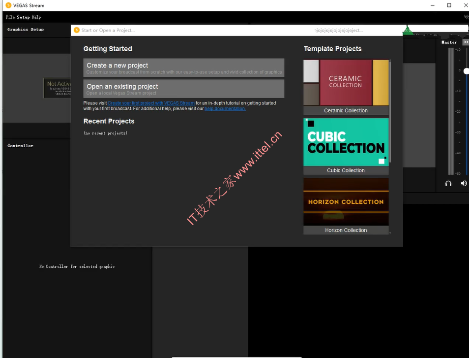Click the Master volume slider handle
The height and width of the screenshot is (358, 469).
pyautogui.click(x=466, y=71)
